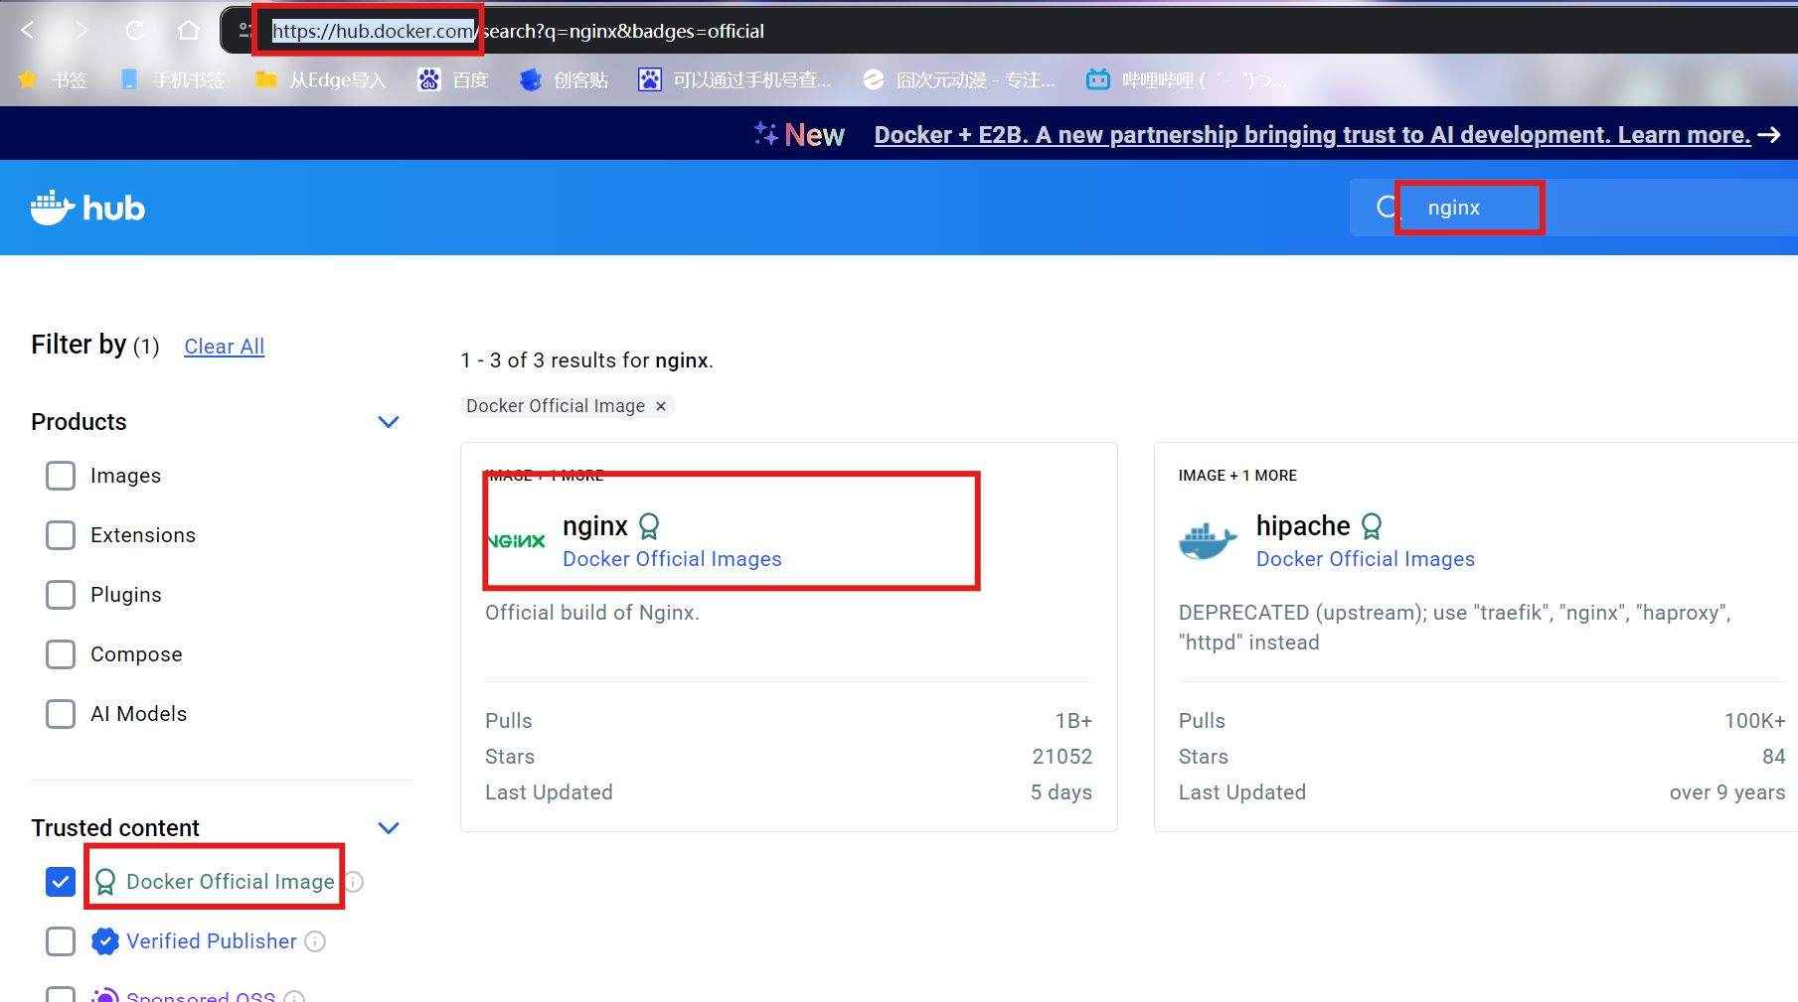Open the nginx image result
The image size is (1798, 1002).
595,525
